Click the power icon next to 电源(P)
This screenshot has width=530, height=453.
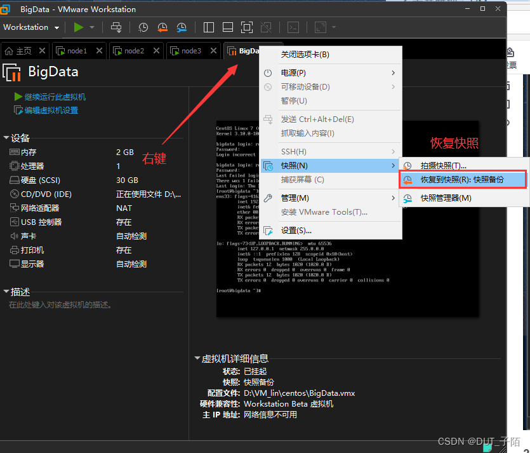(x=268, y=72)
